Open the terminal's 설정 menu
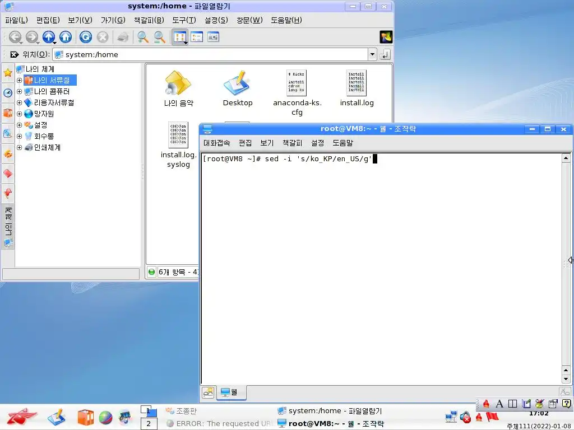The width and height of the screenshot is (574, 430). pos(317,143)
